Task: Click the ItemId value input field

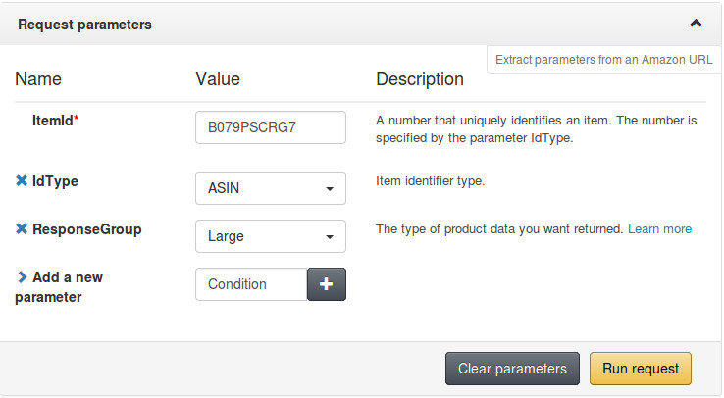Action: 271,127
